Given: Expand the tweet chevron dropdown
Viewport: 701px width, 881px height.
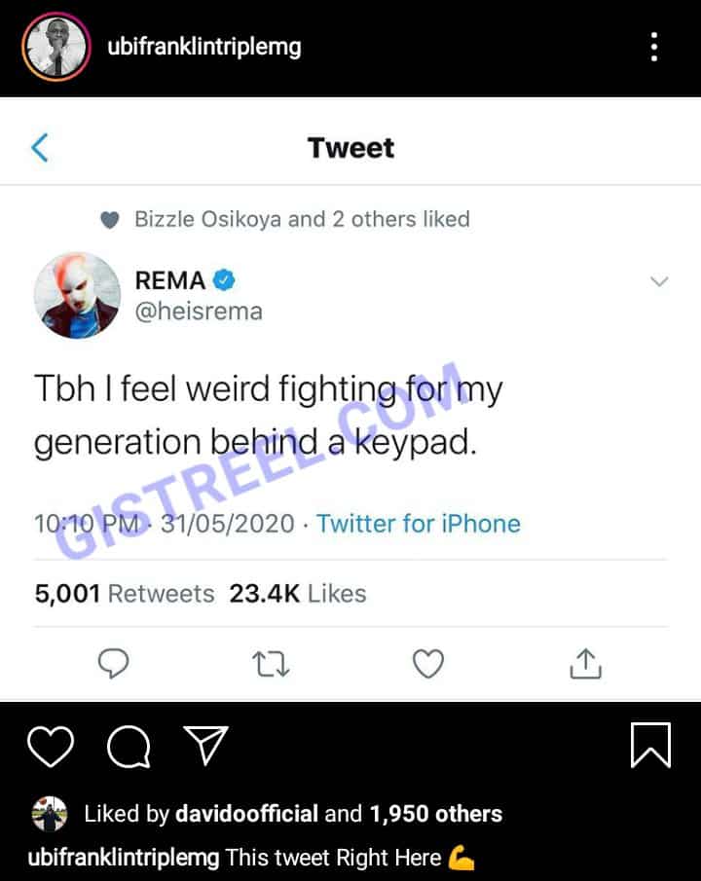Looking at the screenshot, I should coord(659,282).
